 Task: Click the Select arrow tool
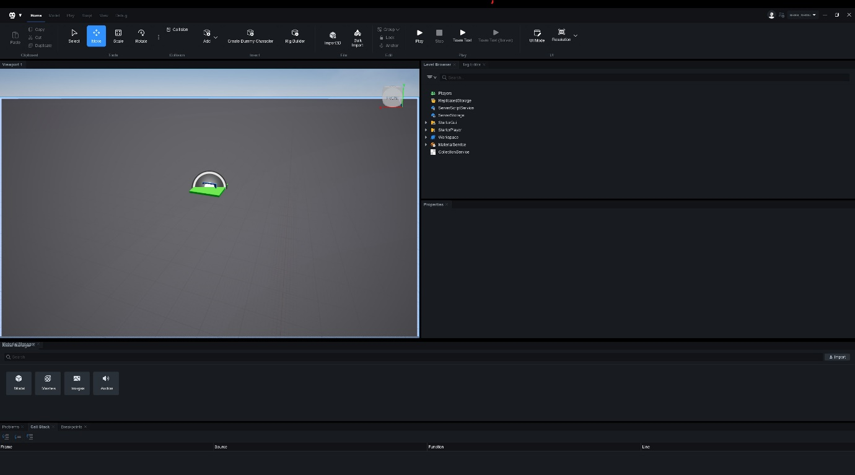74,36
